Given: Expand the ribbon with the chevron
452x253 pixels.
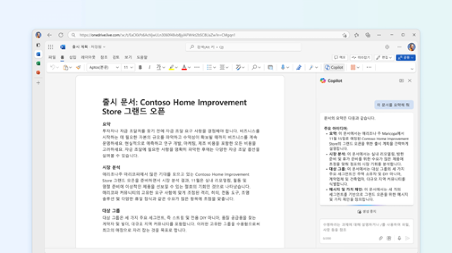Looking at the screenshot, I should coord(412,69).
